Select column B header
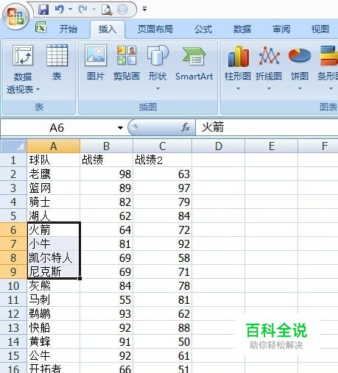The image size is (338, 373). click(106, 146)
